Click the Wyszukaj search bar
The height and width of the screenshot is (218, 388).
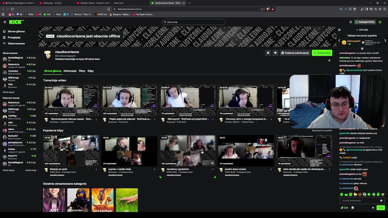(x=194, y=22)
